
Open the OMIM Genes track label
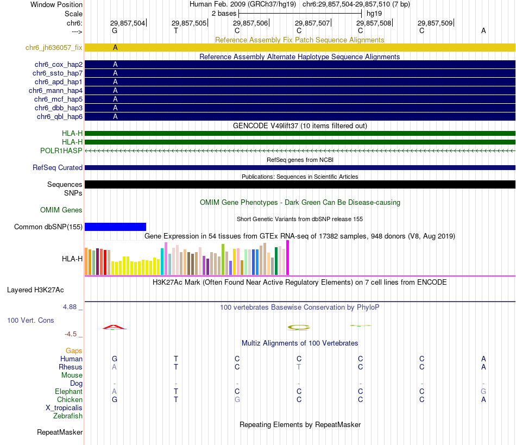61,210
